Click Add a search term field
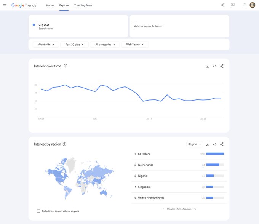 pos(179,26)
